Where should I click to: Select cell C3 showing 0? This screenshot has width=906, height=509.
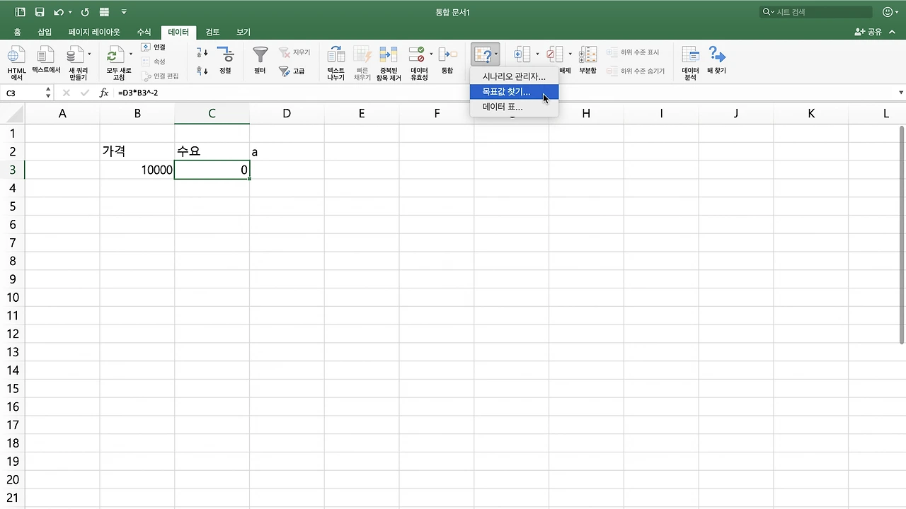pyautogui.click(x=212, y=170)
